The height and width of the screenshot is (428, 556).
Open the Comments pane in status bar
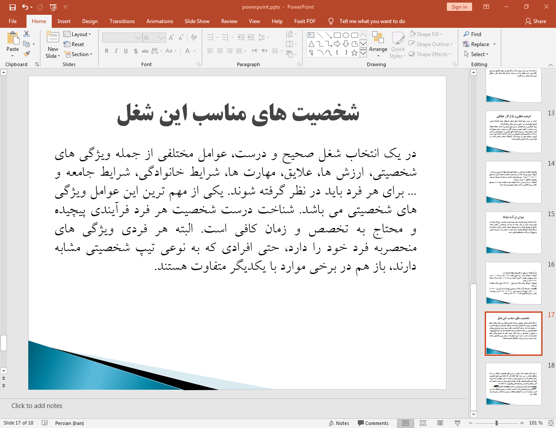(x=373, y=423)
